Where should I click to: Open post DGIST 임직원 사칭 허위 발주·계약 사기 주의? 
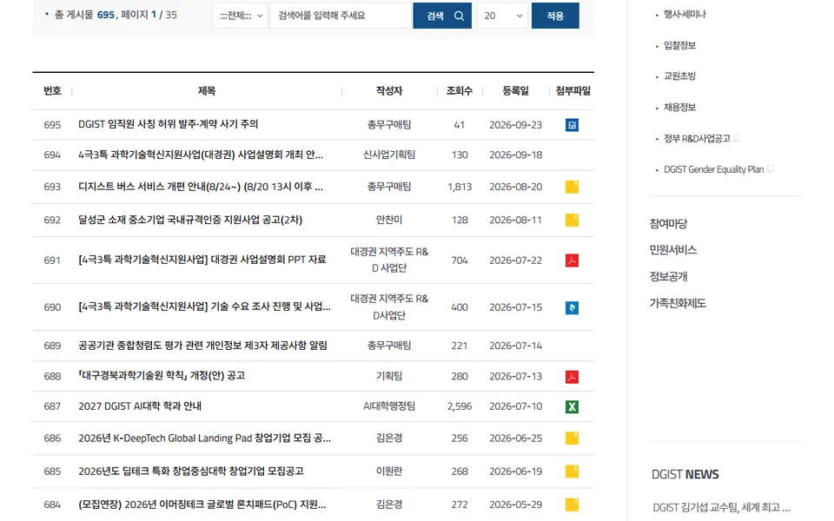point(168,124)
